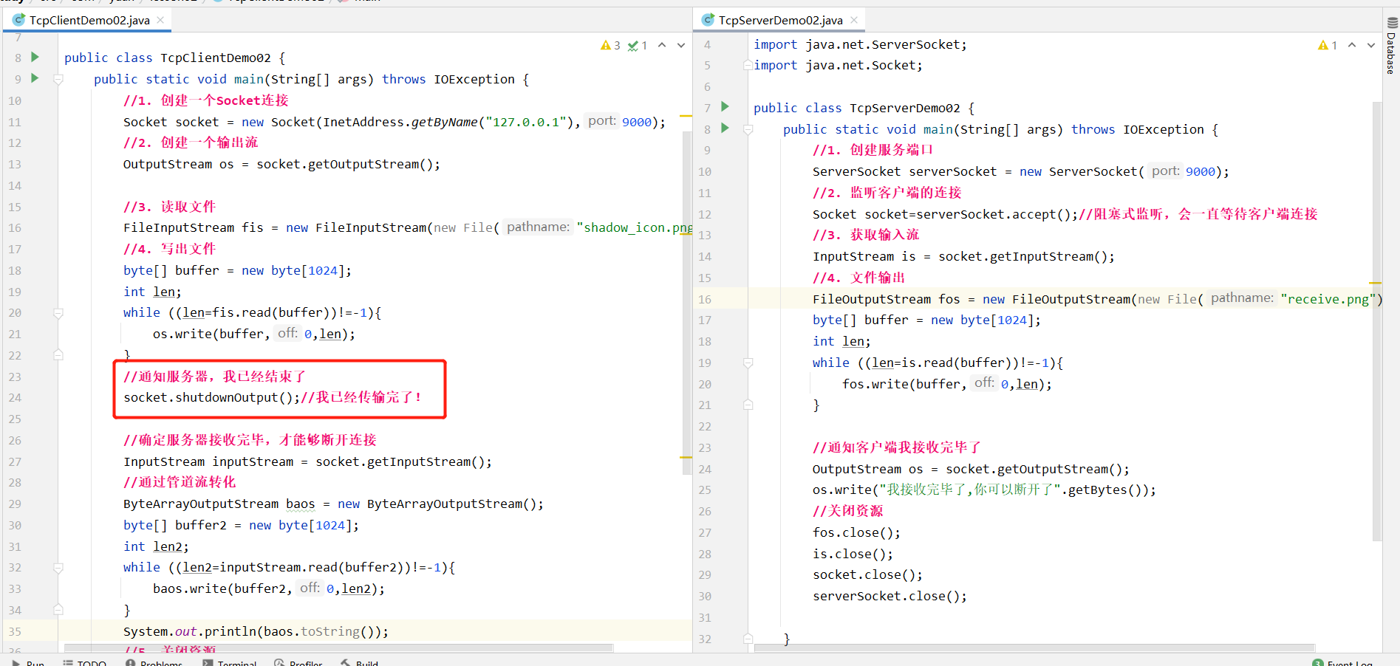The image size is (1400, 666).
Task: Open the Run tool window
Action: click(x=27, y=662)
